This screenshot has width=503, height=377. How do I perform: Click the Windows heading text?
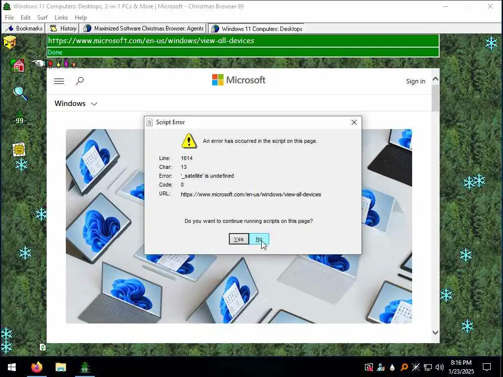point(70,103)
